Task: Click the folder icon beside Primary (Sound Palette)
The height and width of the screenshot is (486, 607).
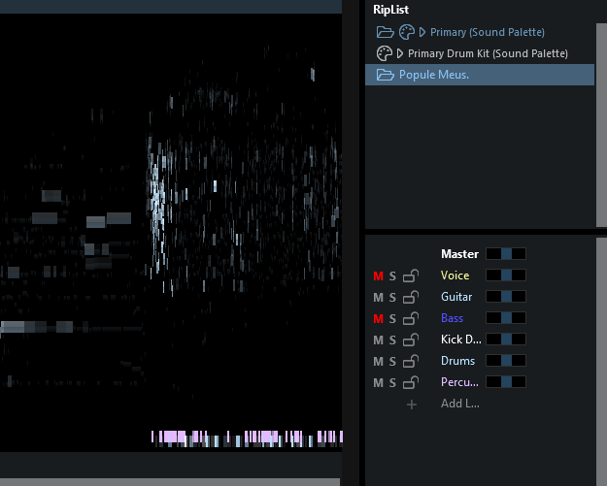Action: coord(385,32)
